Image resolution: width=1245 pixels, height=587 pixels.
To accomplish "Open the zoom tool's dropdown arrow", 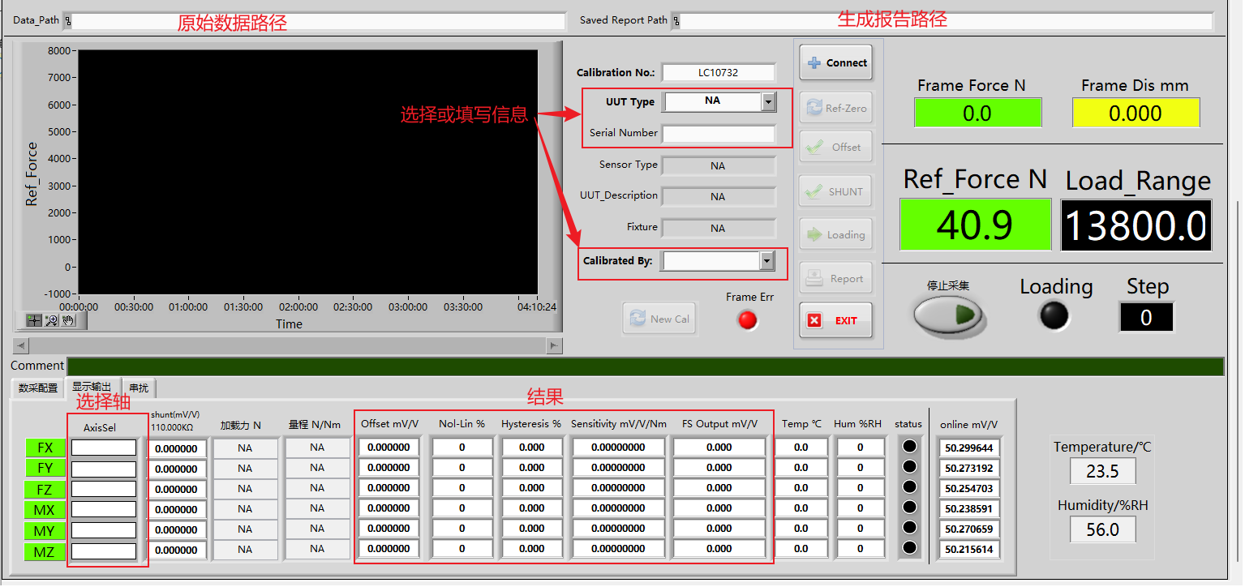I will tap(54, 324).
